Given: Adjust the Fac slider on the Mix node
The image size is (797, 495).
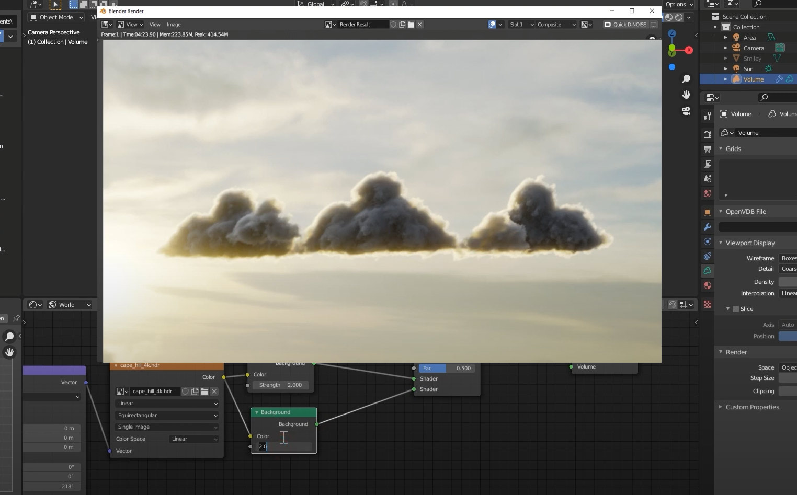Looking at the screenshot, I should tap(446, 368).
